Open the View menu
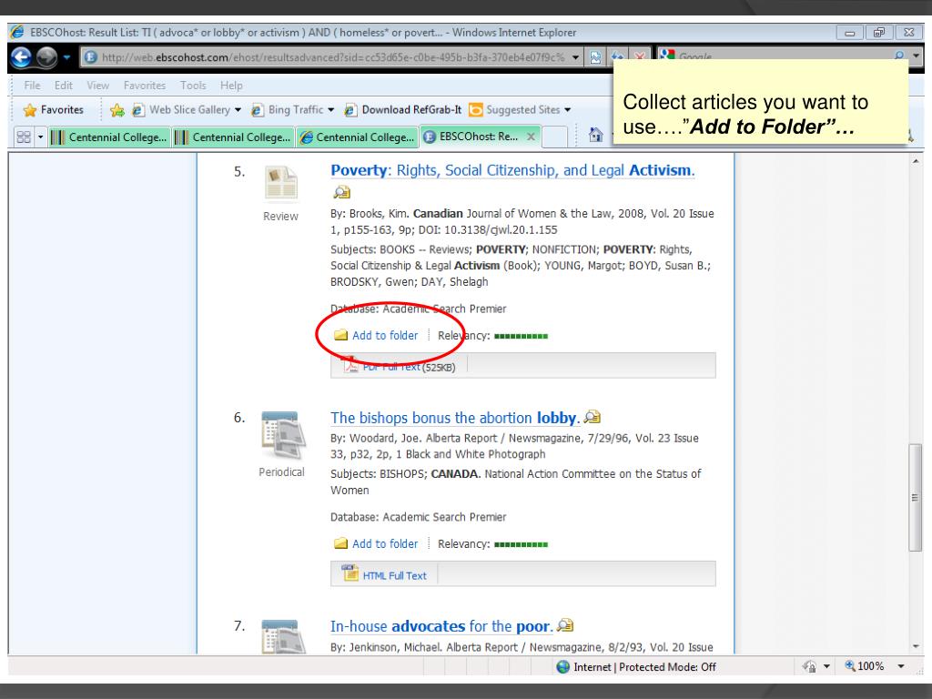This screenshot has height=699, width=932. 97,86
